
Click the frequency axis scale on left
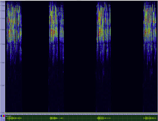(3, 57)
